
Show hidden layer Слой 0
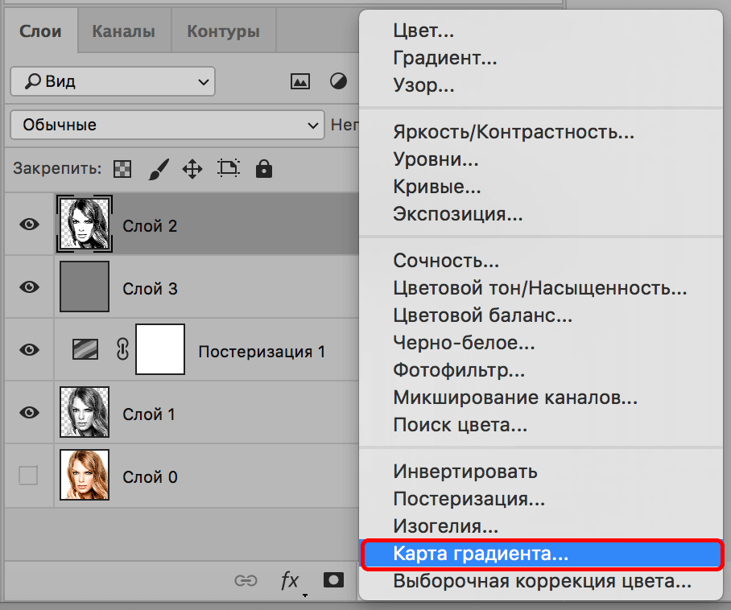click(28, 476)
